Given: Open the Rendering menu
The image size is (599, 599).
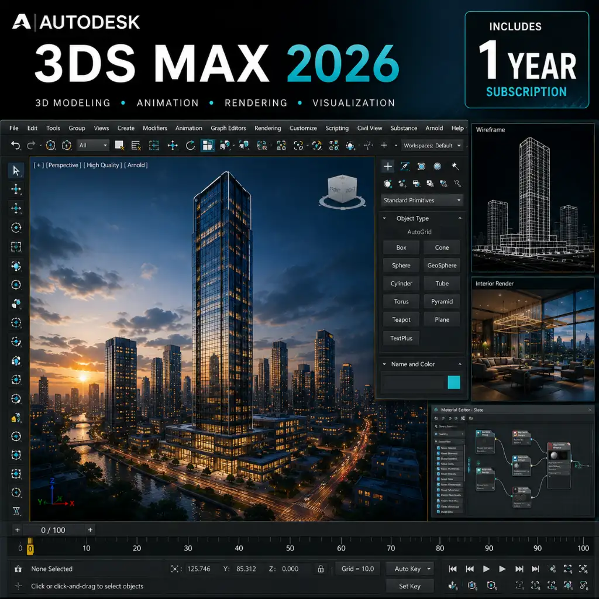Looking at the screenshot, I should point(267,128).
